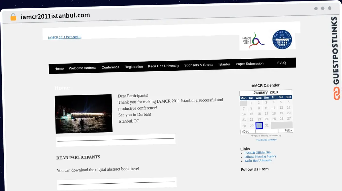Viewport: 342px width, 191px height.
Task: Go to the Home menu item
Action: (59, 69)
